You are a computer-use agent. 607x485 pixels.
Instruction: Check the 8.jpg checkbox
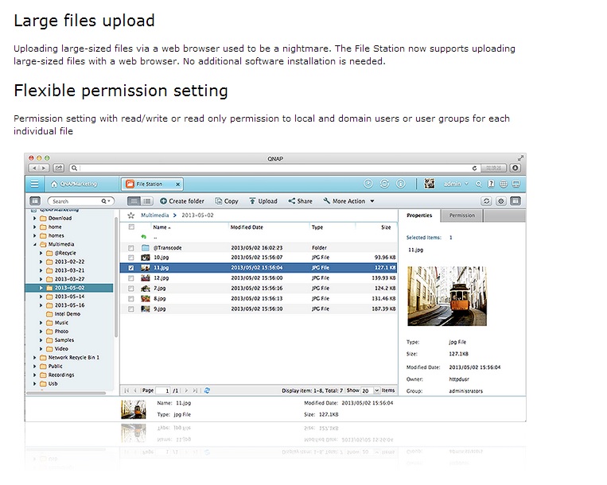pos(130,299)
